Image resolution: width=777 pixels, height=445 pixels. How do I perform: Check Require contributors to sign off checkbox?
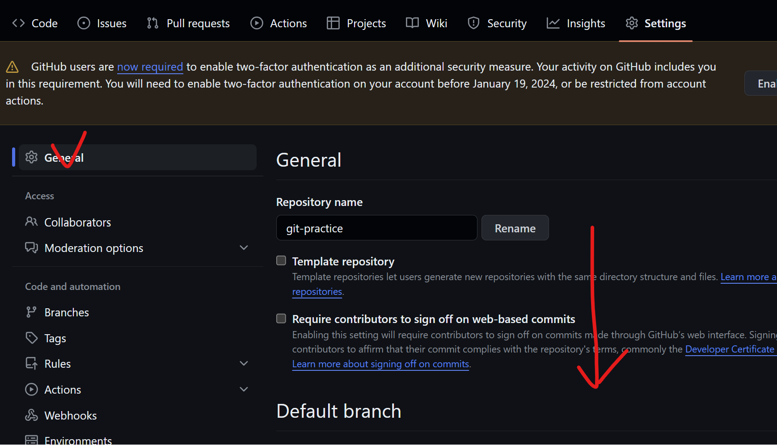coord(281,319)
